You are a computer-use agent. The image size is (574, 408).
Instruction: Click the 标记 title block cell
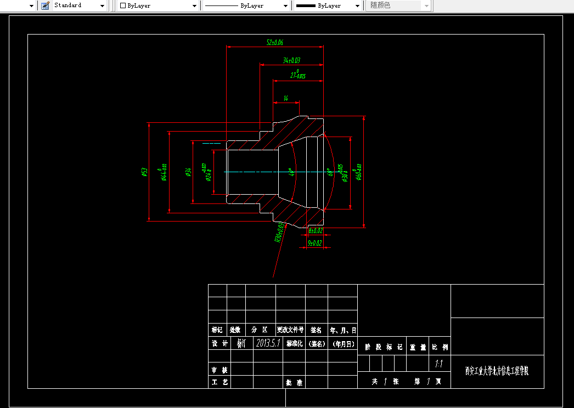coord(217,330)
